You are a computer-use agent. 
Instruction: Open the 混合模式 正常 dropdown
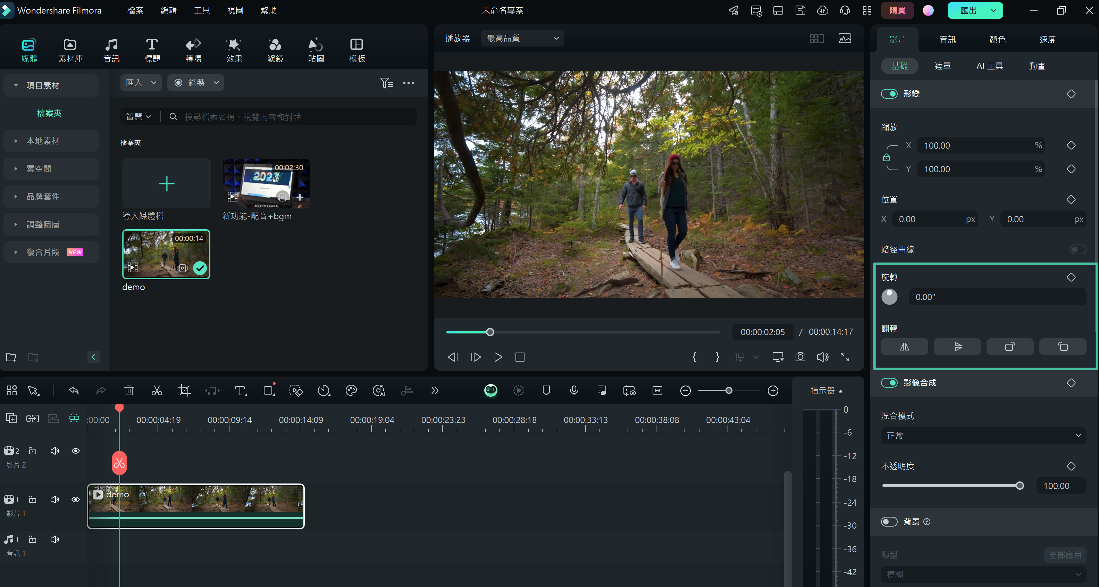click(x=983, y=436)
